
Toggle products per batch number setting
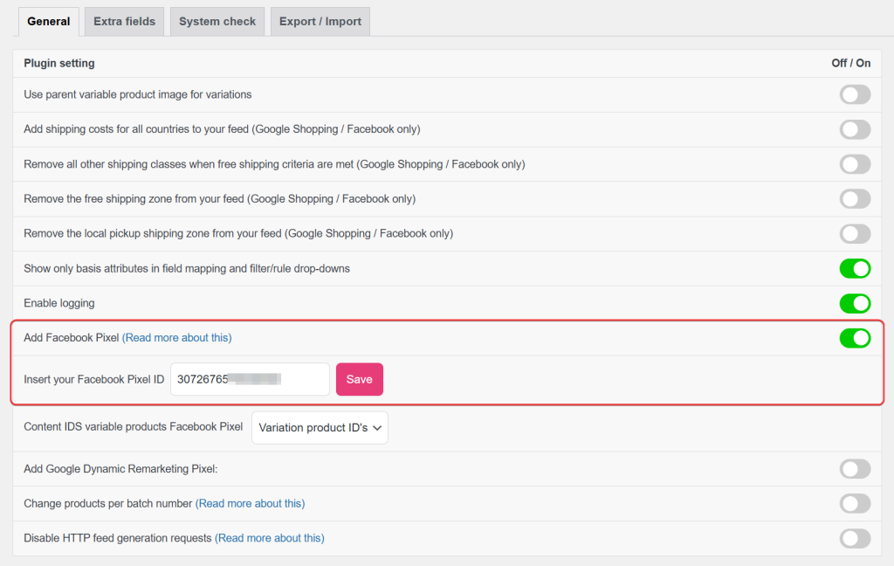coord(855,503)
